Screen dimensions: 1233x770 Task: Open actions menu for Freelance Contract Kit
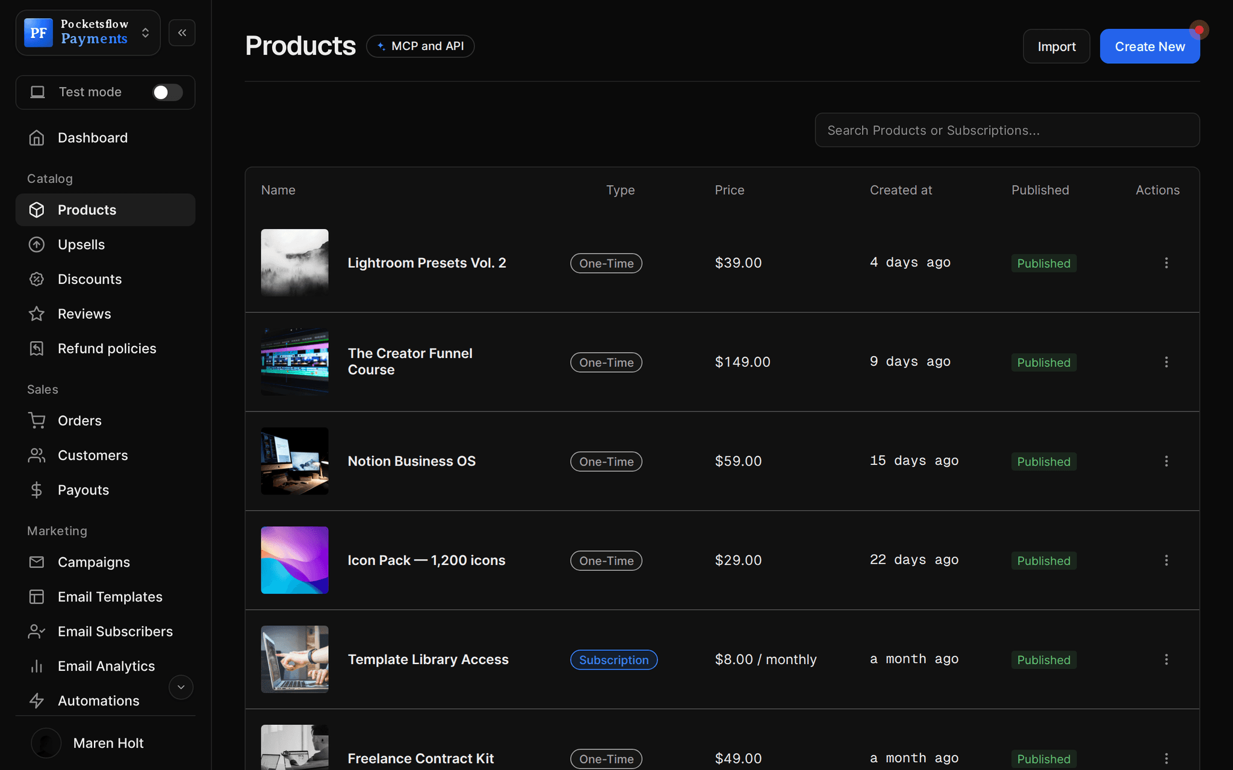(1166, 759)
